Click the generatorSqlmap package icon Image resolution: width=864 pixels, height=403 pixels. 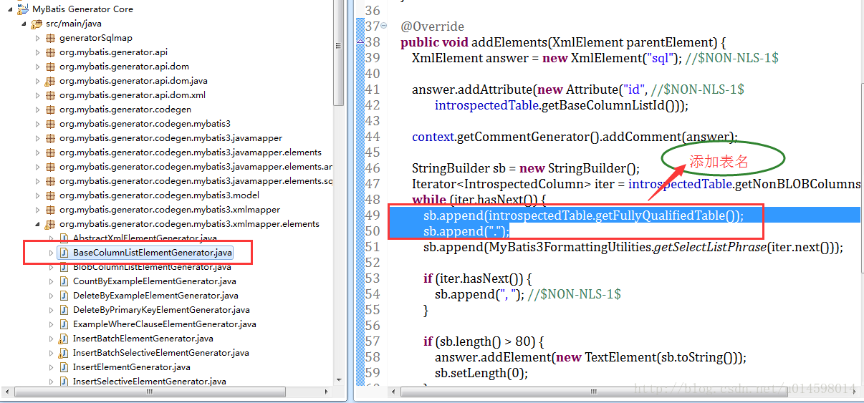pyautogui.click(x=50, y=38)
